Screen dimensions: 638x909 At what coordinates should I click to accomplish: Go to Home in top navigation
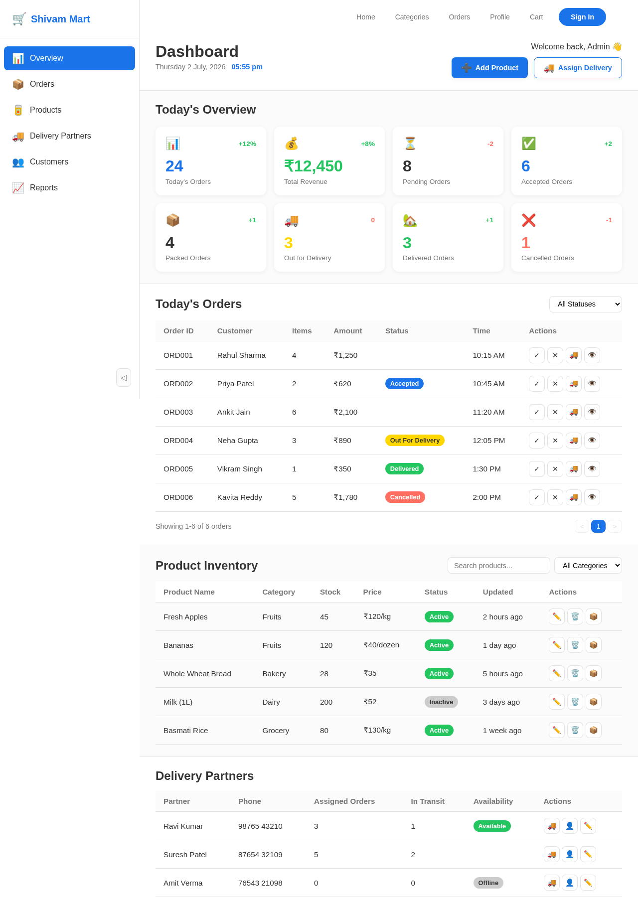366,17
